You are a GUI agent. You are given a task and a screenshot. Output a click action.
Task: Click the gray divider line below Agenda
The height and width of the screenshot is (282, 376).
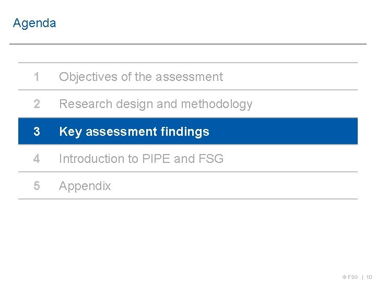click(x=188, y=44)
